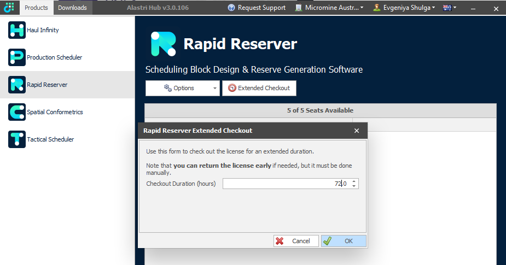Open the Tactical Scheduler icon

(x=17, y=139)
